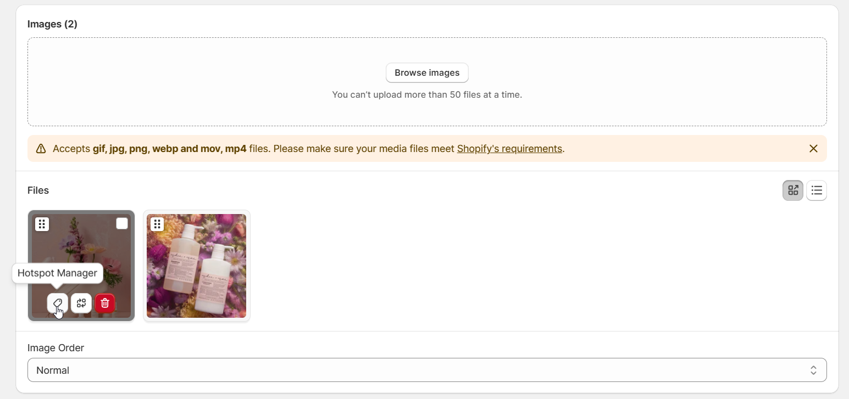
Task: Open Shopify's requirements link
Action: pyautogui.click(x=509, y=149)
